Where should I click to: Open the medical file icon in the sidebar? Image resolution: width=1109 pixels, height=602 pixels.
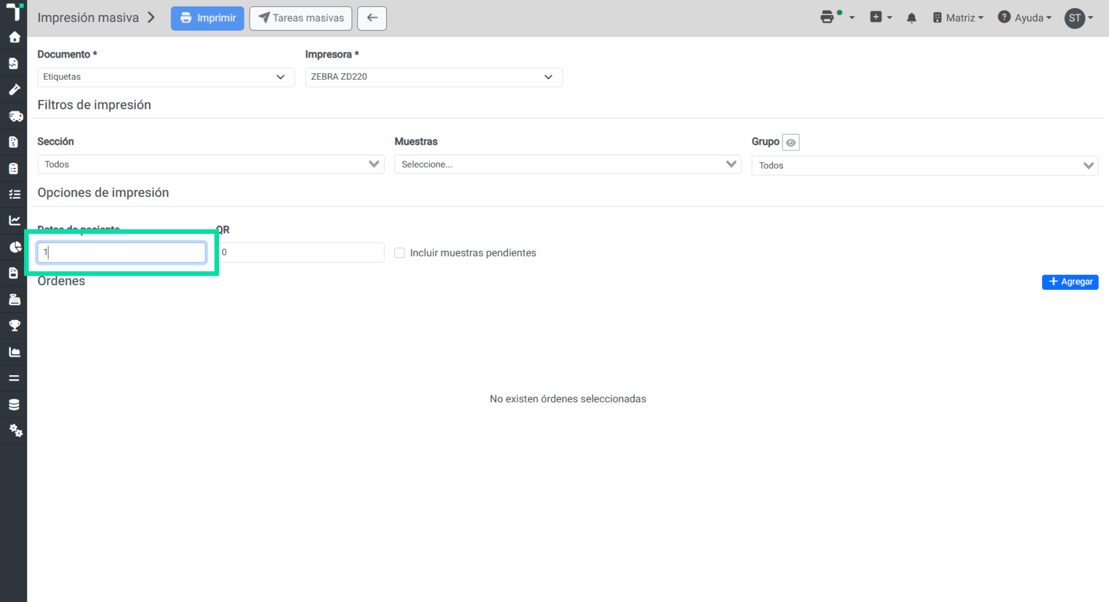(x=14, y=63)
